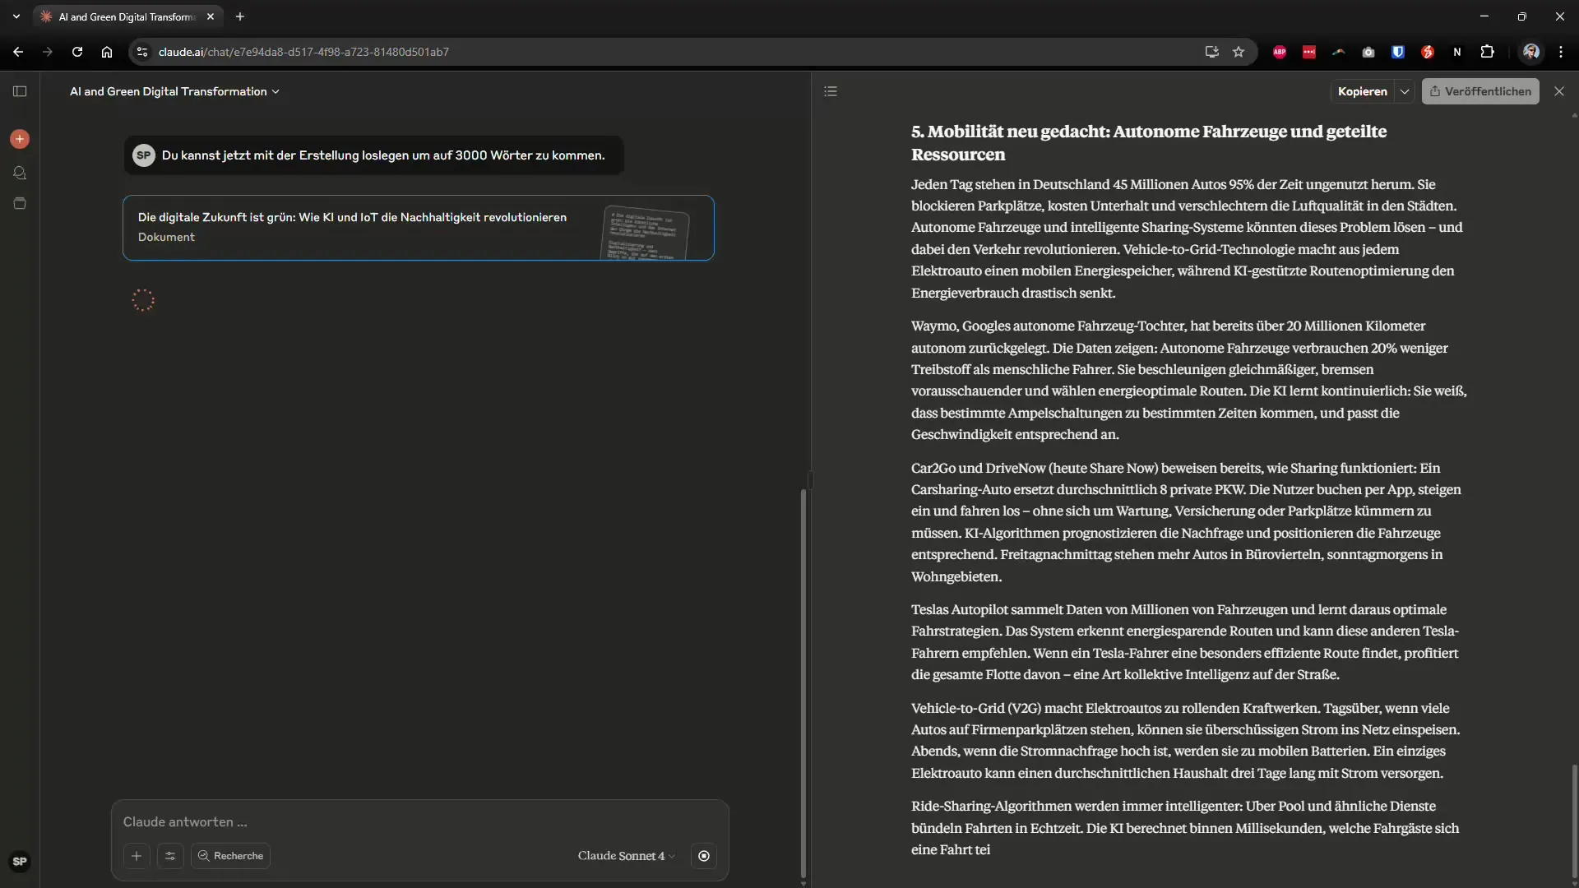Screen dimensions: 1579x888
Task: Open a new browser tab
Action: 240,16
